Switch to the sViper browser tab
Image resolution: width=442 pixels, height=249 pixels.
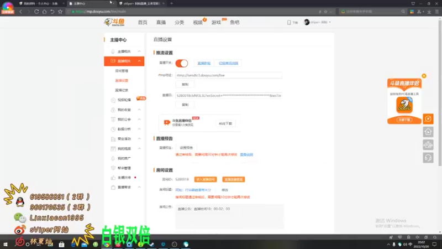tap(142, 4)
